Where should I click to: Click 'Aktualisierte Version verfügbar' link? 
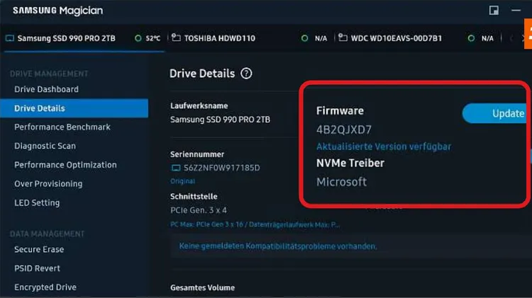click(383, 147)
